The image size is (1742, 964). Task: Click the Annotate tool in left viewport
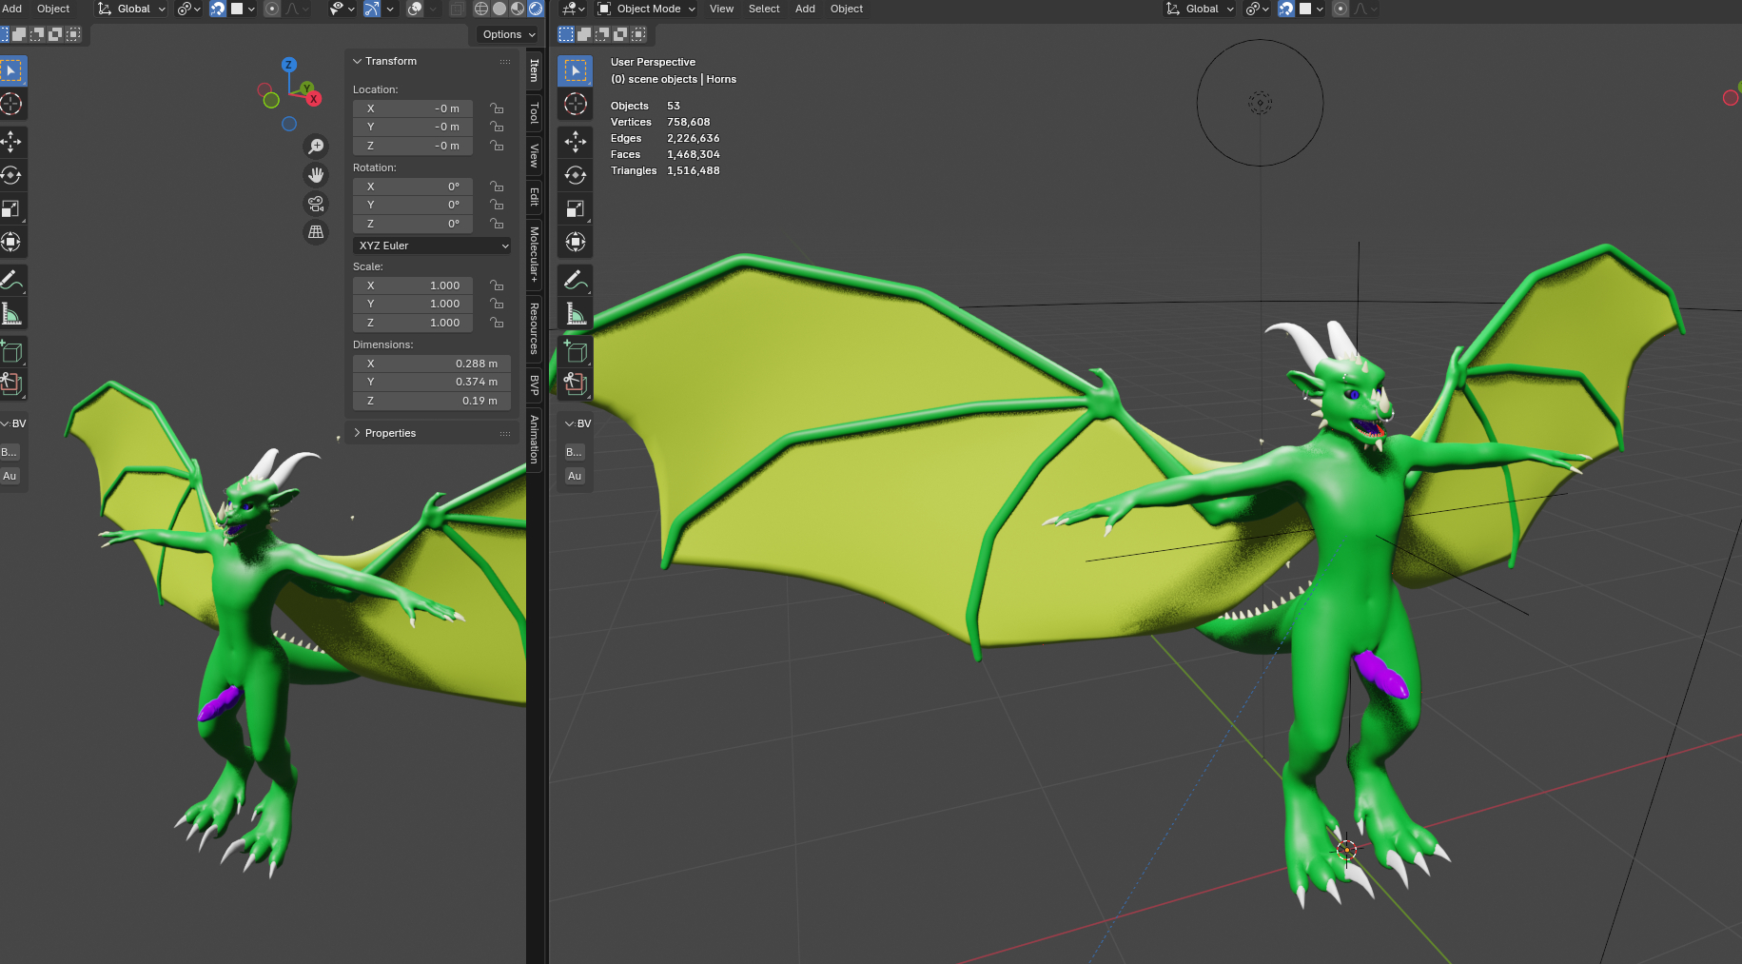[11, 280]
